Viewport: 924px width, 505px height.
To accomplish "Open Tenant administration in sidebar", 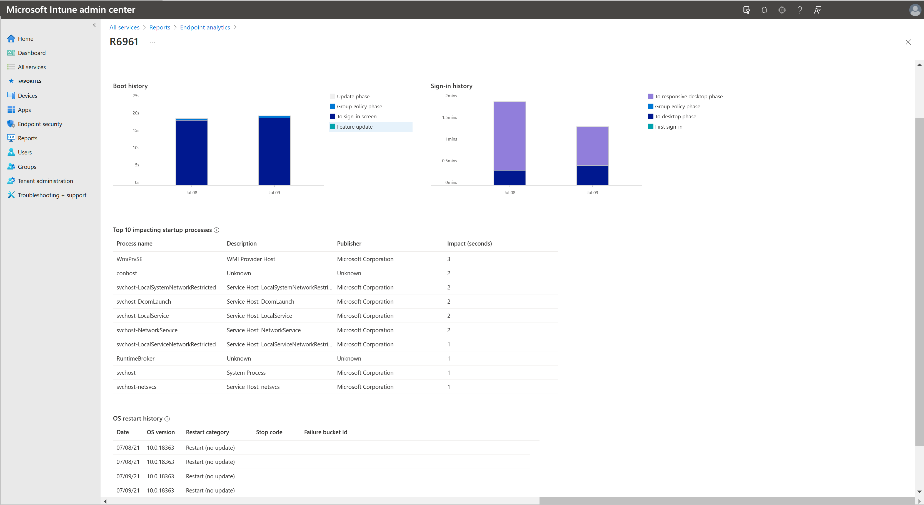I will pyautogui.click(x=45, y=181).
